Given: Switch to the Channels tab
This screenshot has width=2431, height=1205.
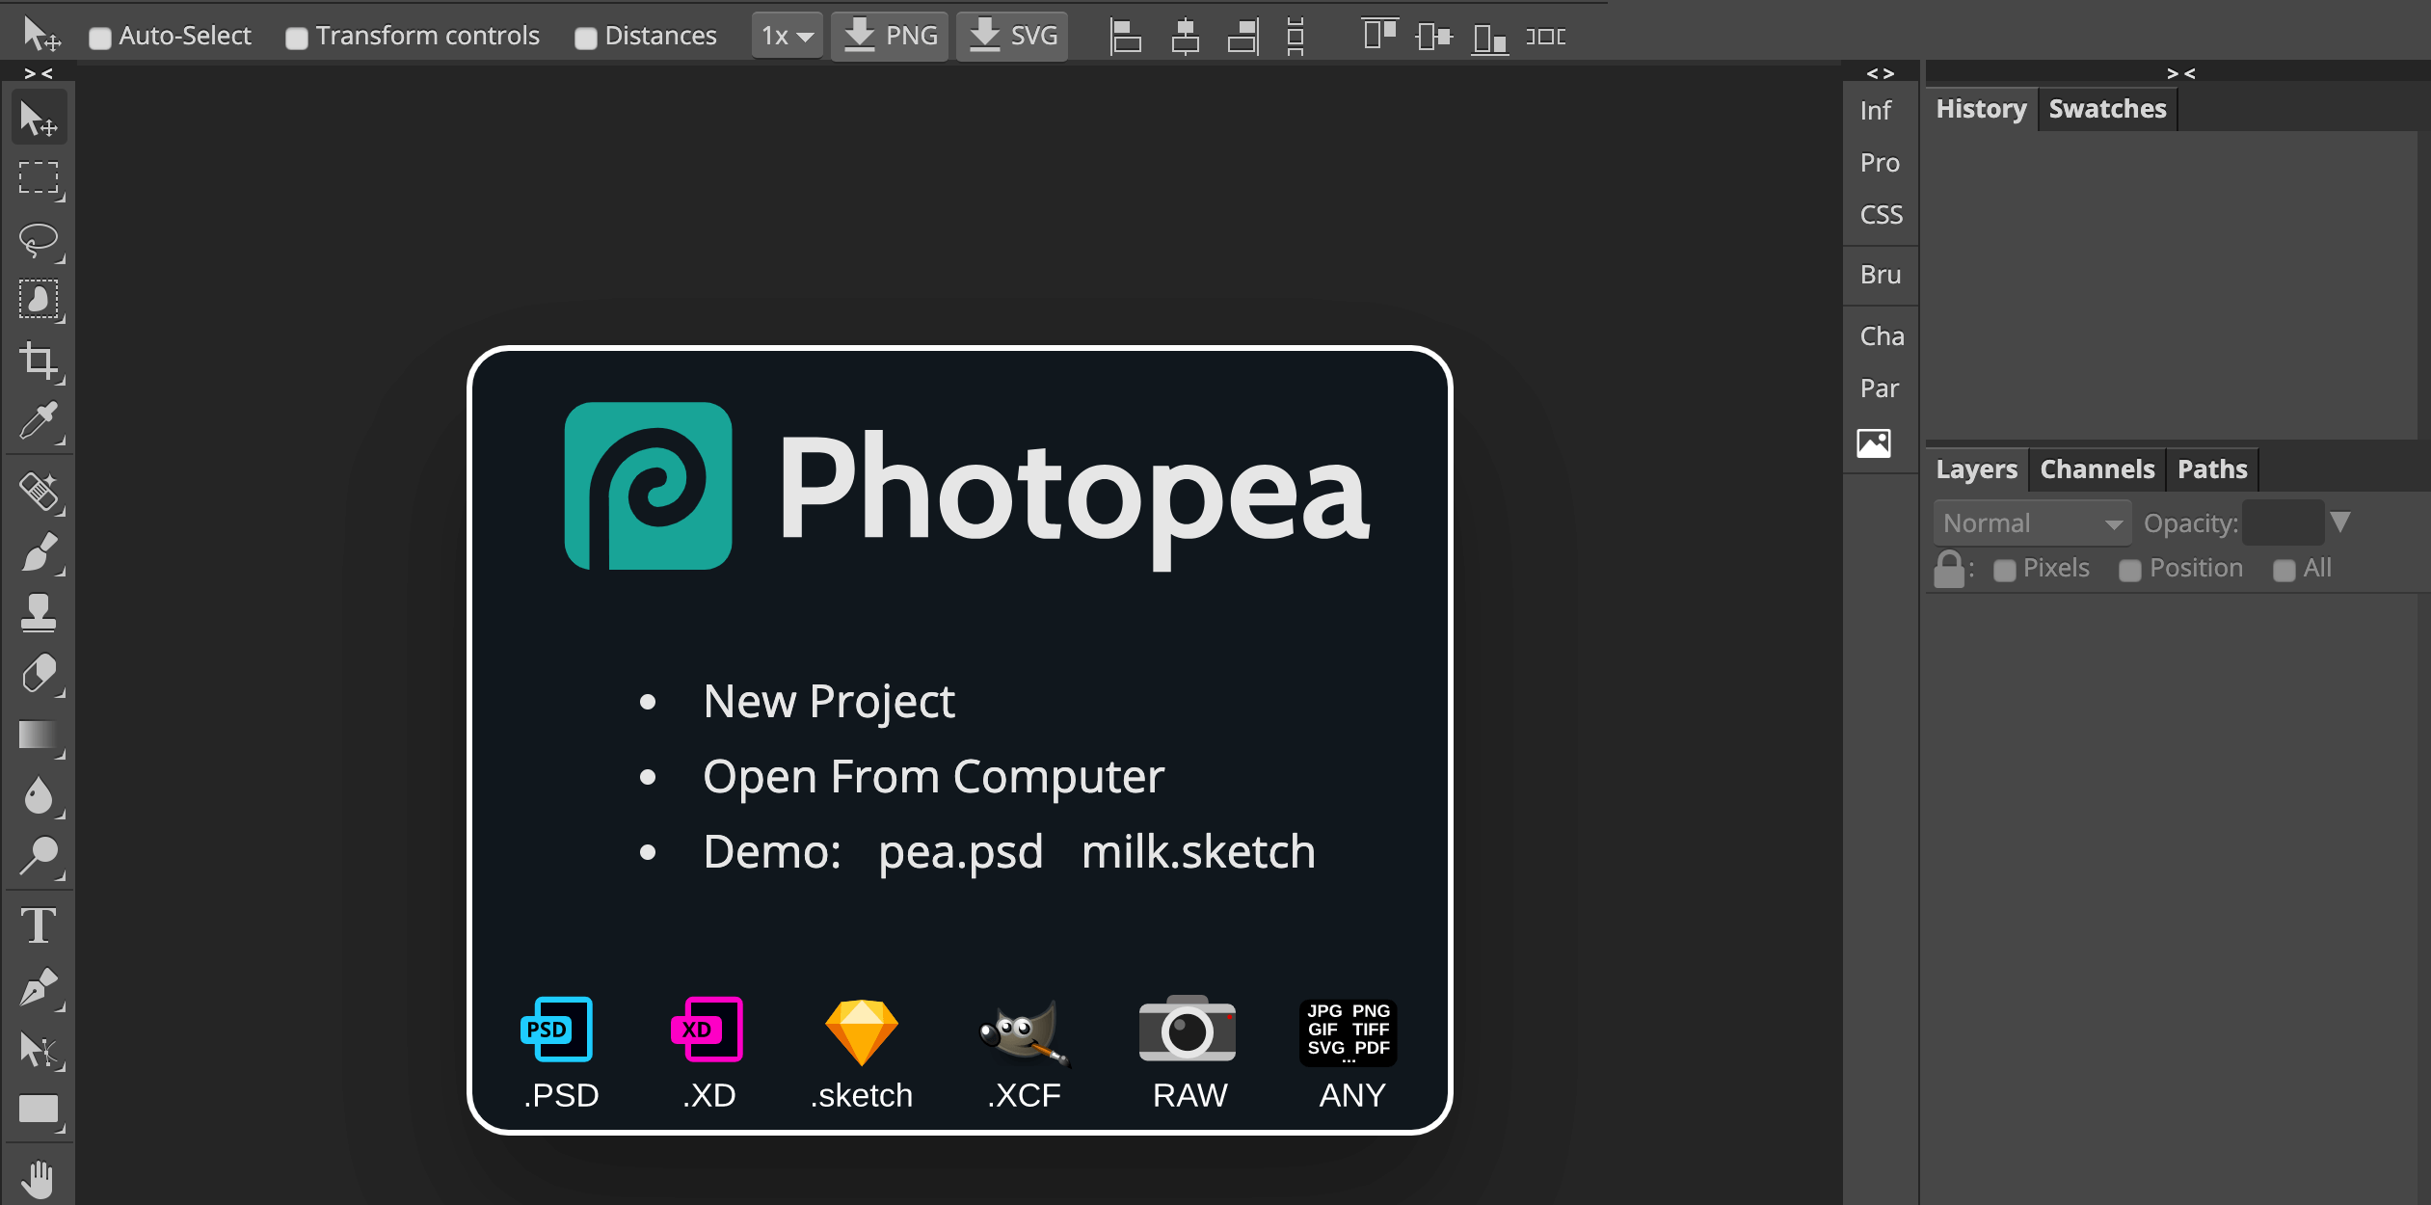Looking at the screenshot, I should (2095, 469).
